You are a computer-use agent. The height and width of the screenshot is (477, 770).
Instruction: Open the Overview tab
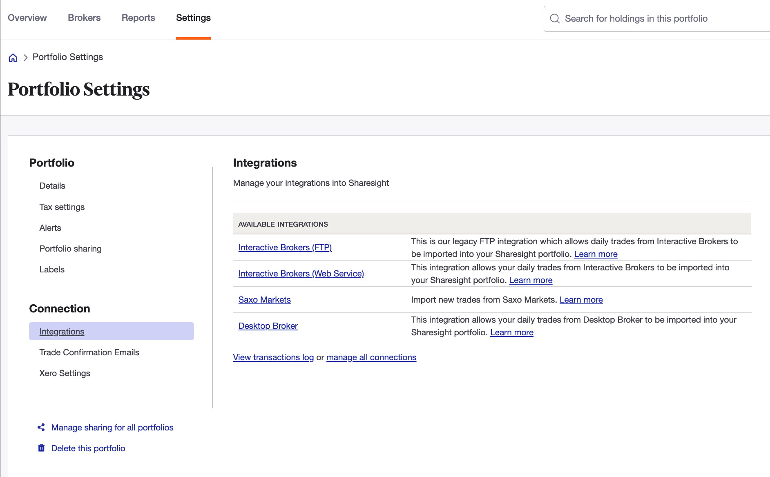(x=27, y=18)
